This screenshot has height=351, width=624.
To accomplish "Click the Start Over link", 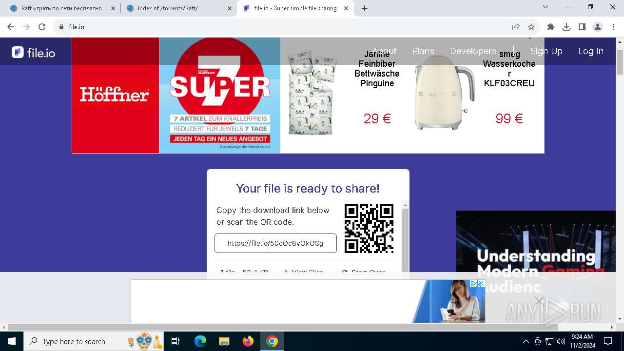I will point(364,273).
